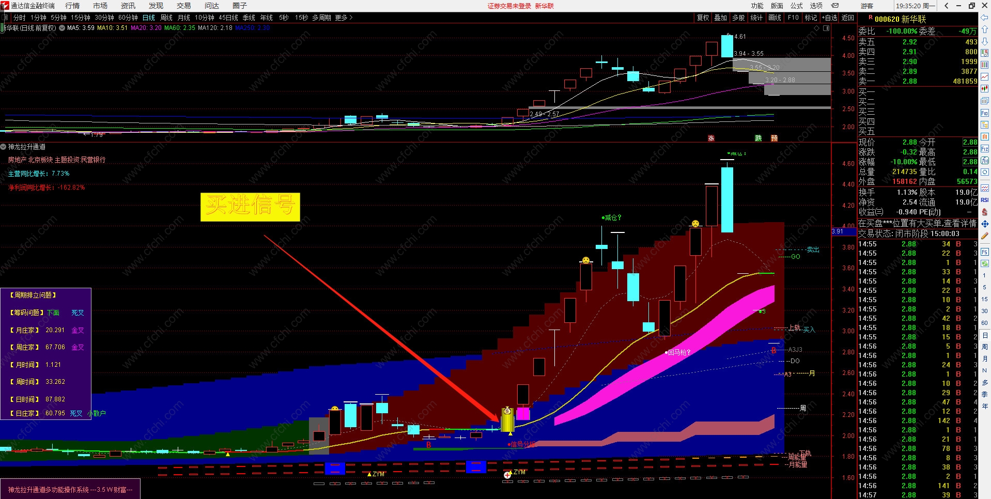Screen dimensions: 991x499
Task: Click the F10 toolbar button
Action: click(x=793, y=18)
